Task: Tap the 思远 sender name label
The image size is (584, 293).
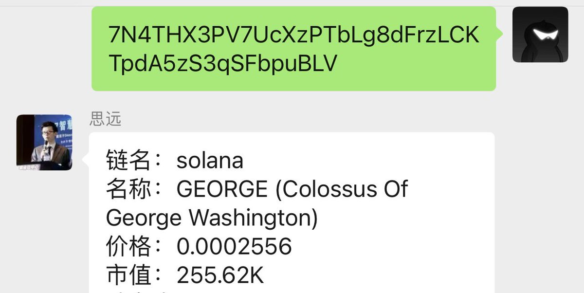Action: [x=105, y=118]
